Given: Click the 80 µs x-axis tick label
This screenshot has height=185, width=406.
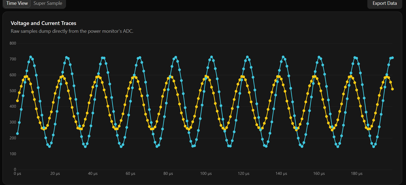Looking at the screenshot, I should 168,174.
